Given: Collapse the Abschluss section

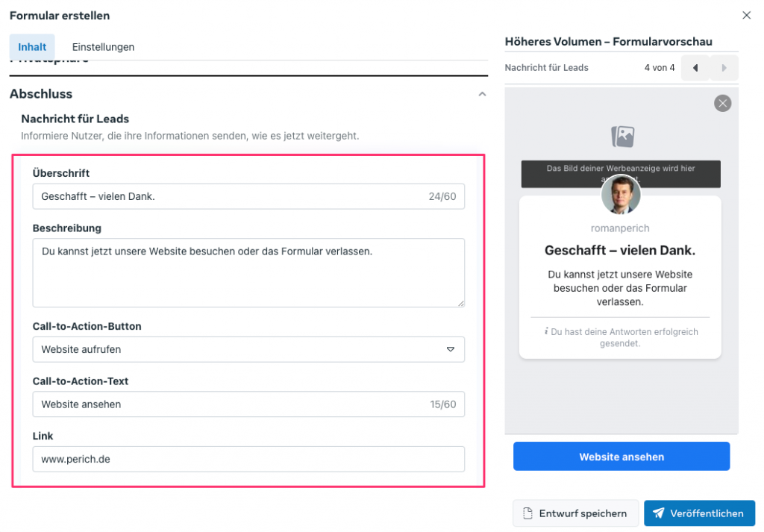Looking at the screenshot, I should [482, 94].
